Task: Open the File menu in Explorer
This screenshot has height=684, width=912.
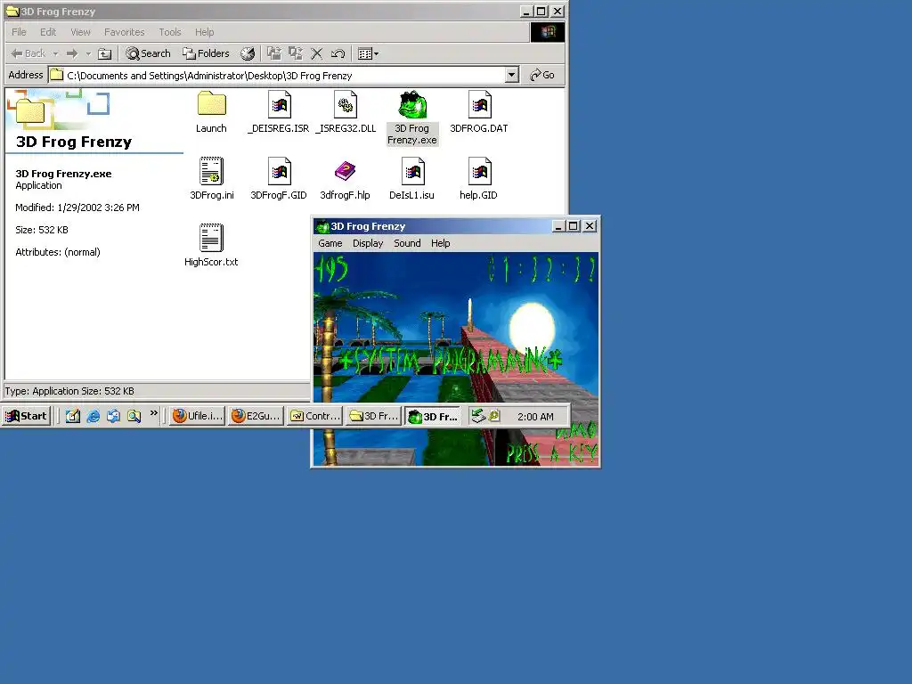Action: [x=20, y=32]
